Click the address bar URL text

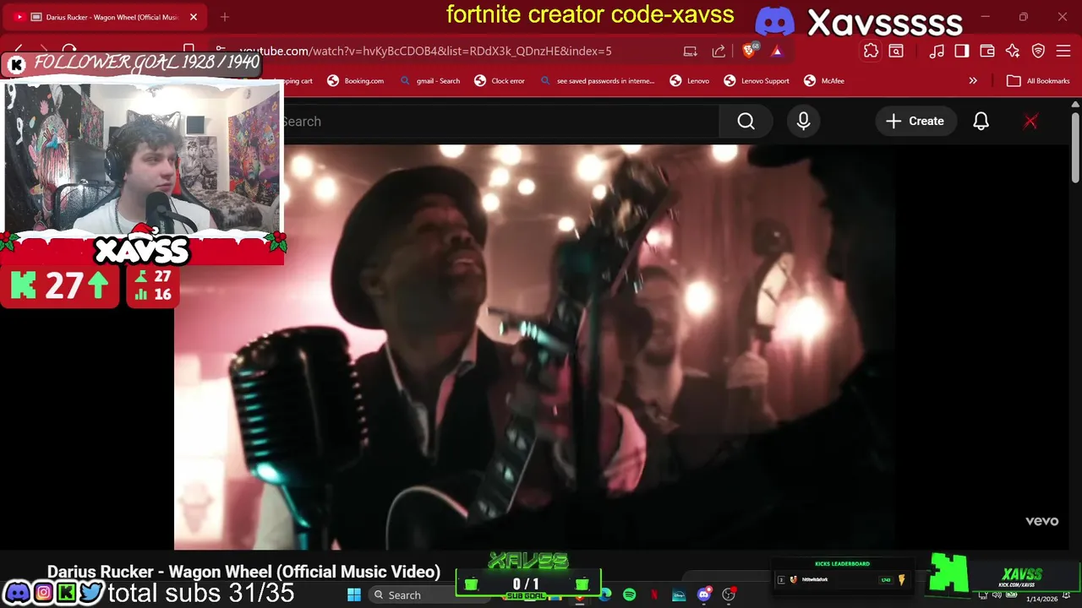425,52
